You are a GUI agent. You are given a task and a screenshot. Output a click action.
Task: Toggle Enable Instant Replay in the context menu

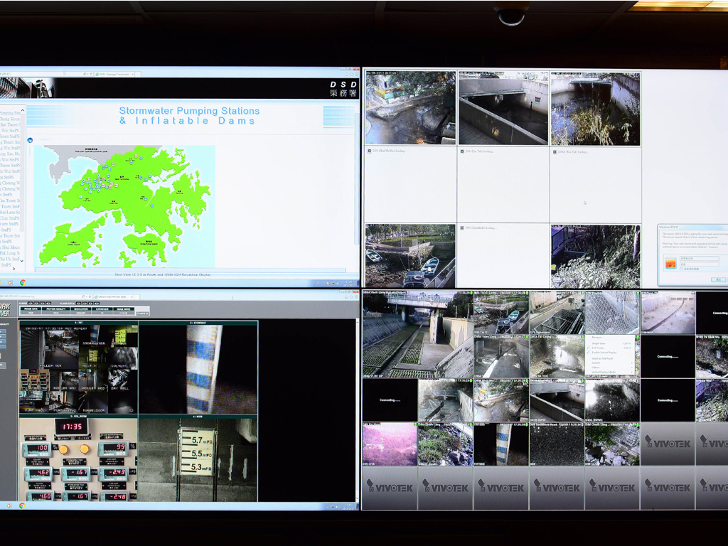click(x=609, y=353)
